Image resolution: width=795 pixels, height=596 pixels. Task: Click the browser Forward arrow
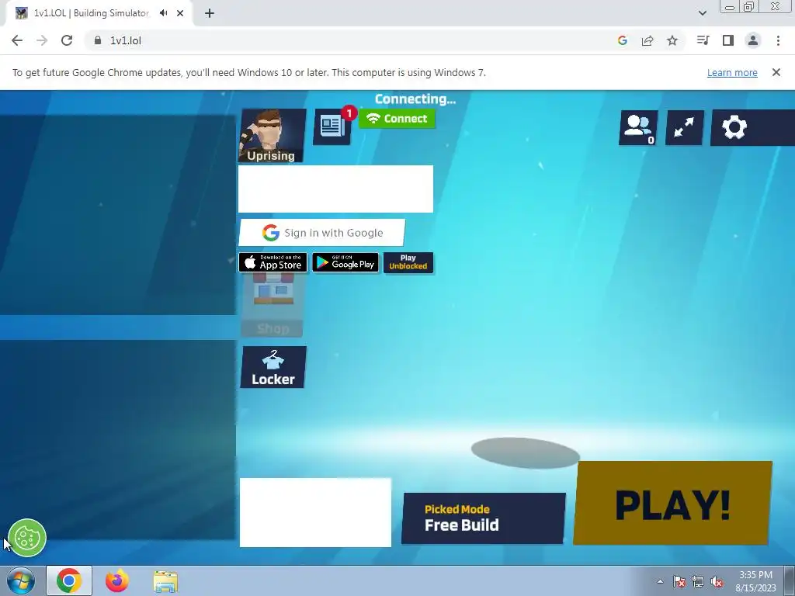(42, 40)
